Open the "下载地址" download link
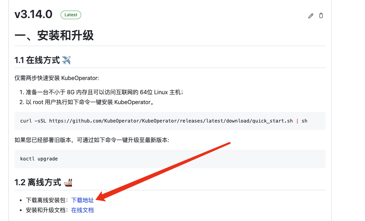 tap(82, 200)
